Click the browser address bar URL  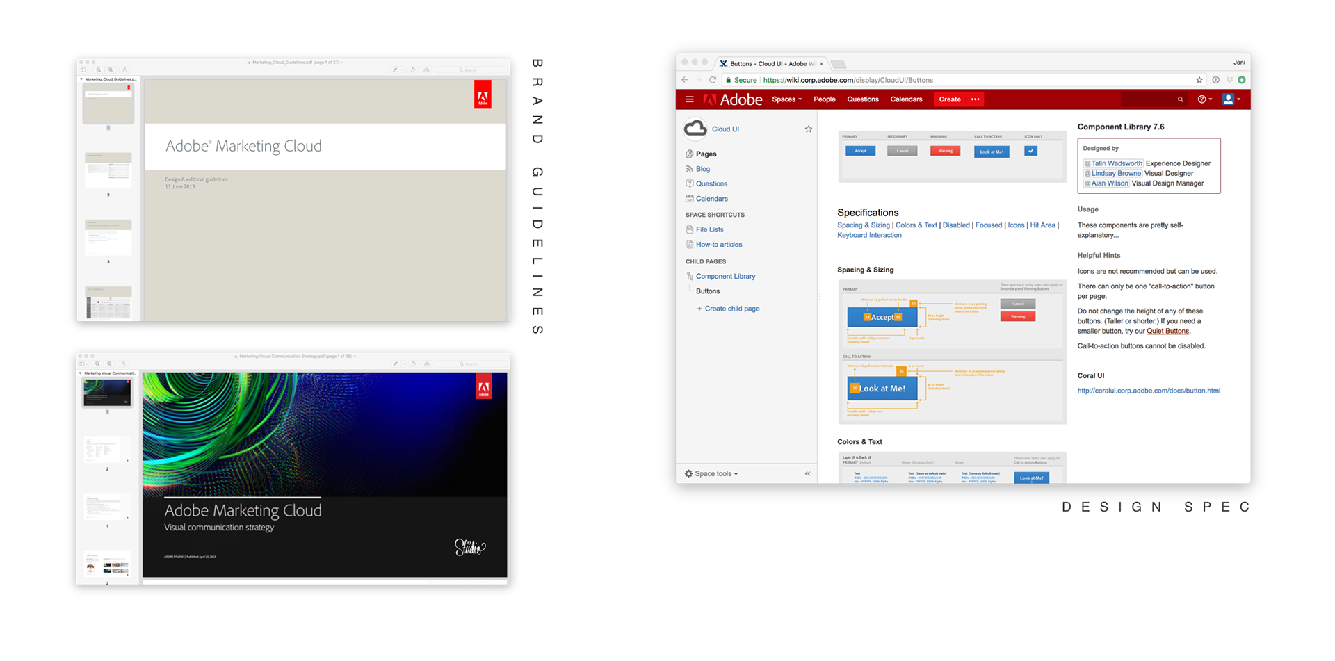pyautogui.click(x=848, y=80)
